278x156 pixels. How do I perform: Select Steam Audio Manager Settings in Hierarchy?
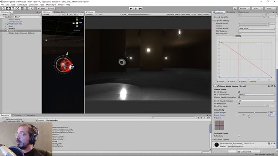[22, 33]
